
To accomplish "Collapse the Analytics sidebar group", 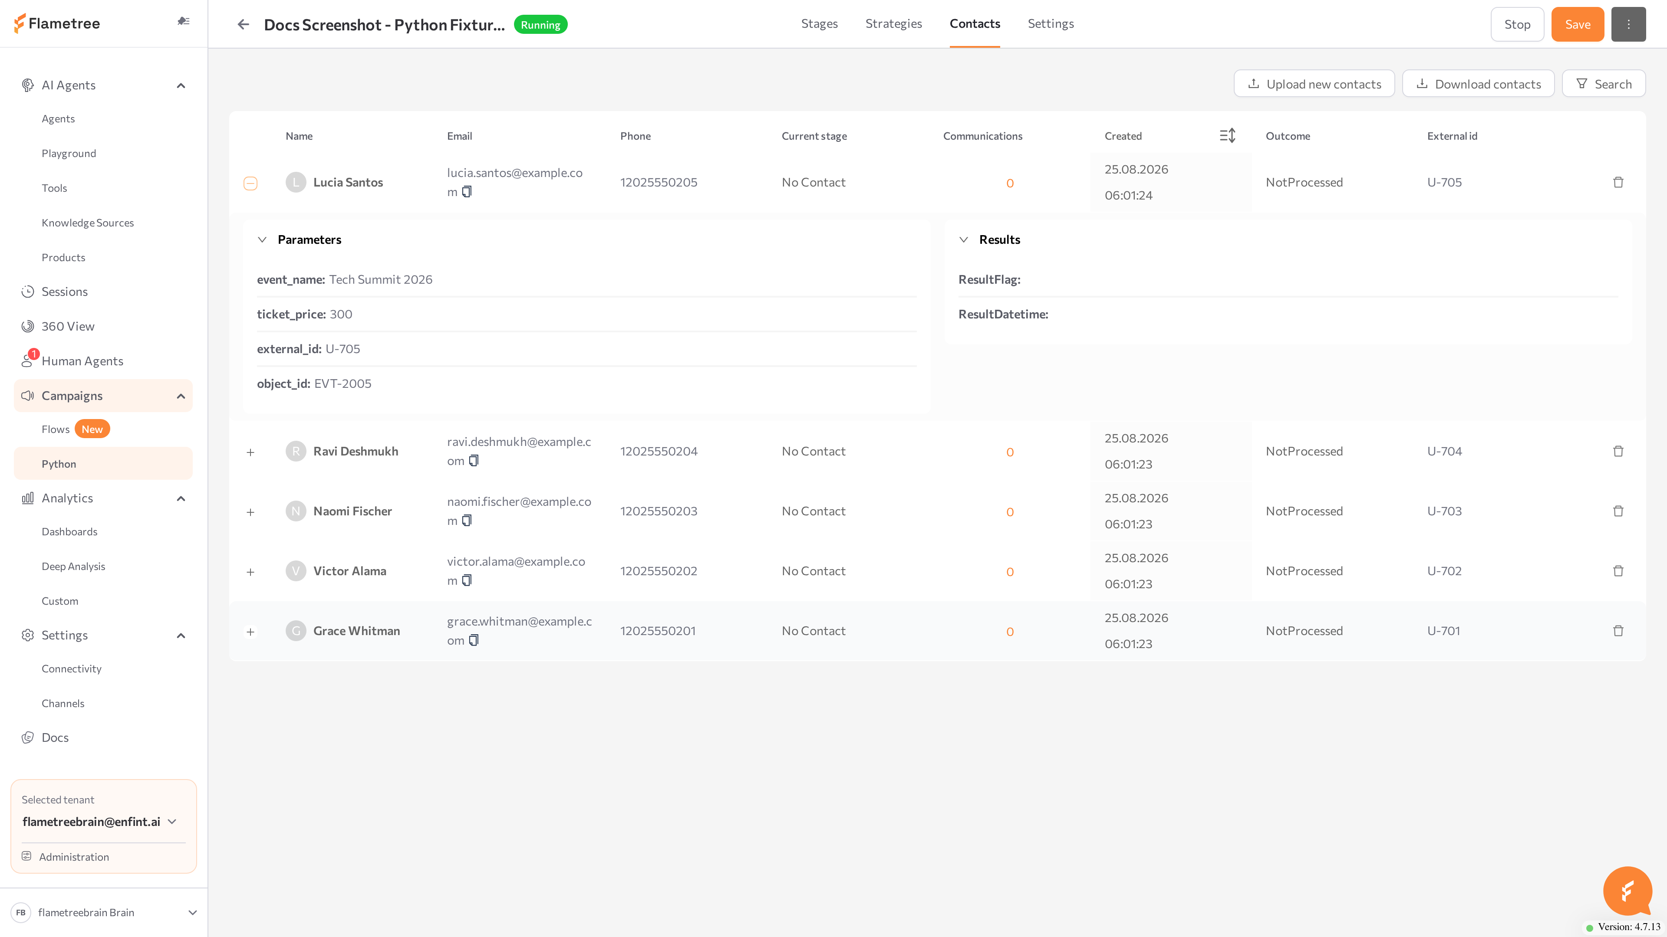I will [181, 498].
